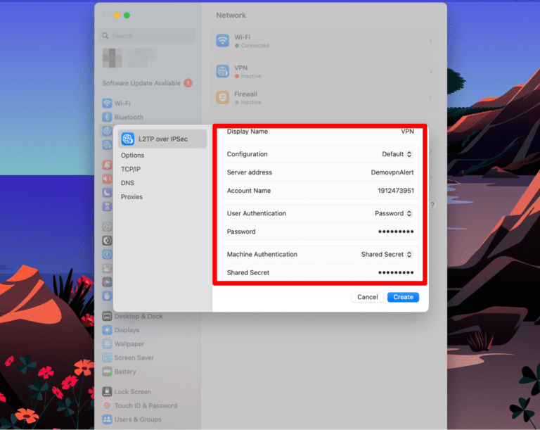The width and height of the screenshot is (540, 430).
Task: Click the Wallpaper sidebar icon
Action: 107,344
